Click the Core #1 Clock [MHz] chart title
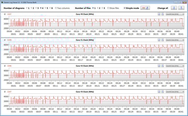The height and width of the screenshot is (116, 188). [x=85, y=40]
